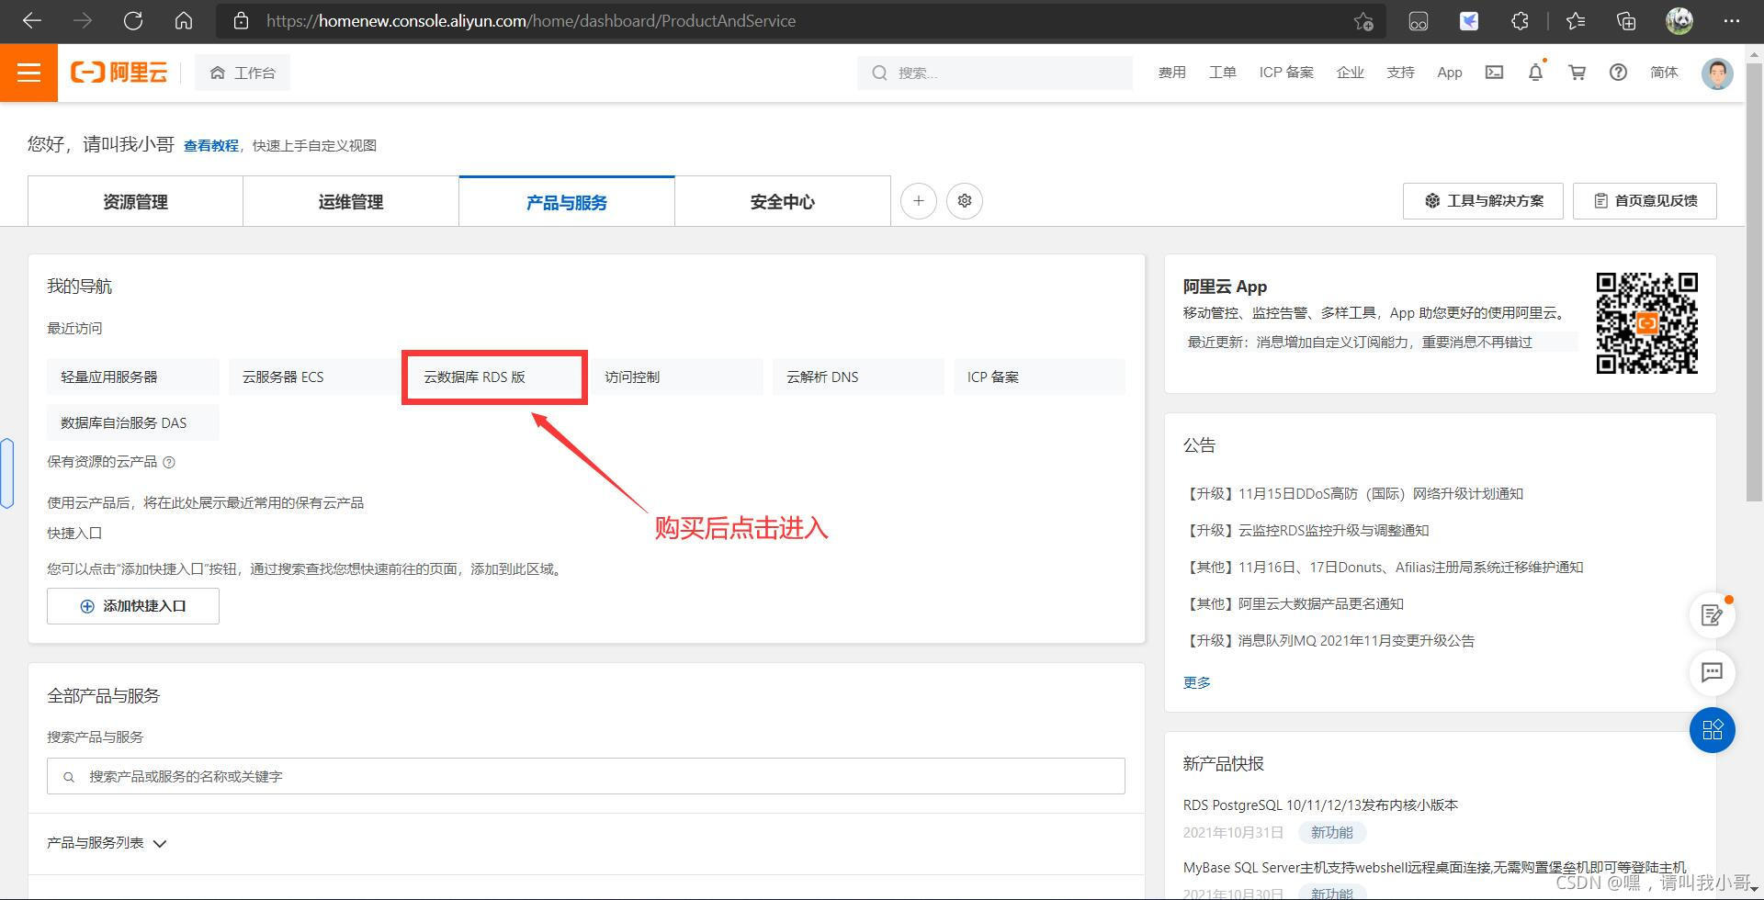Open 工具与解决方案 button
This screenshot has width=1764, height=900.
point(1483,200)
